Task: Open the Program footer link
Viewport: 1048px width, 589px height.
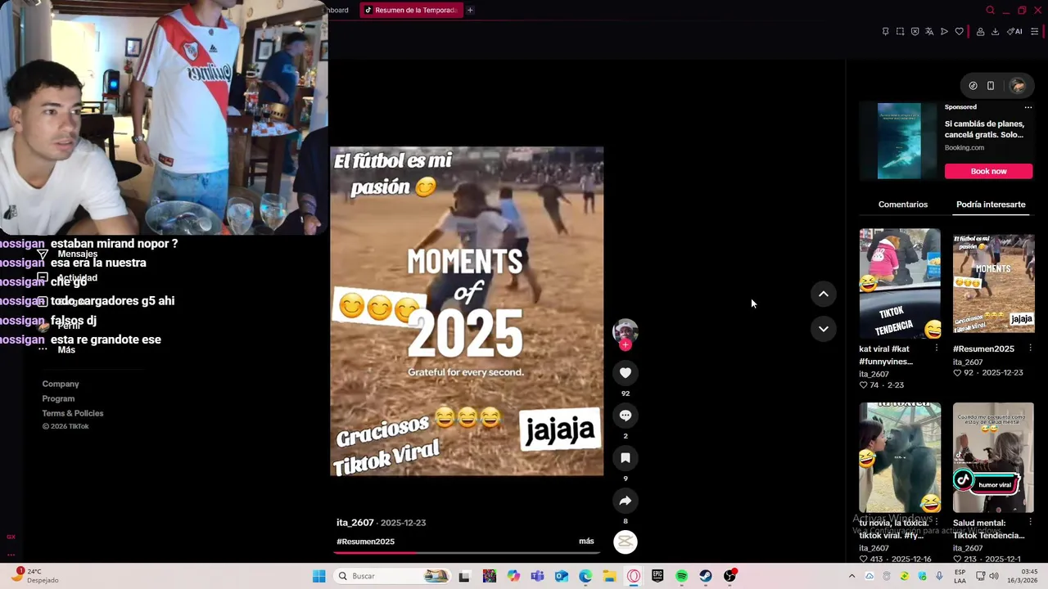Action: [x=58, y=398]
